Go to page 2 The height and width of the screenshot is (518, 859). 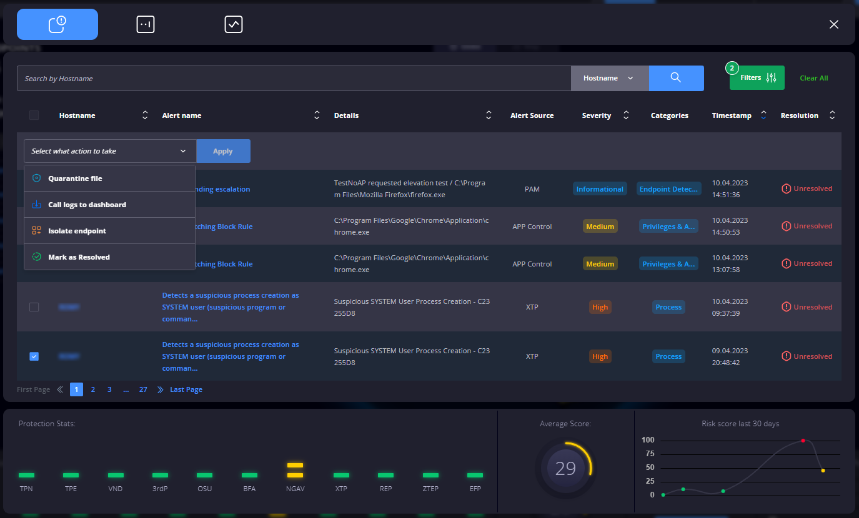click(x=93, y=389)
